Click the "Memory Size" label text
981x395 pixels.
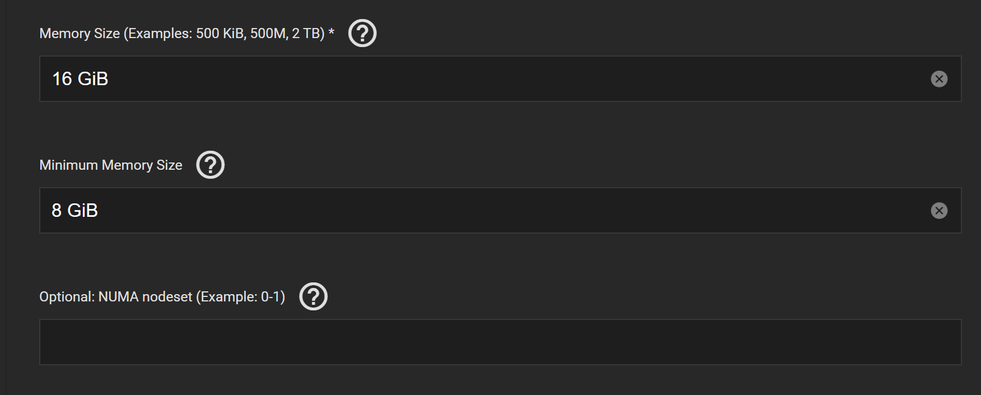click(80, 34)
